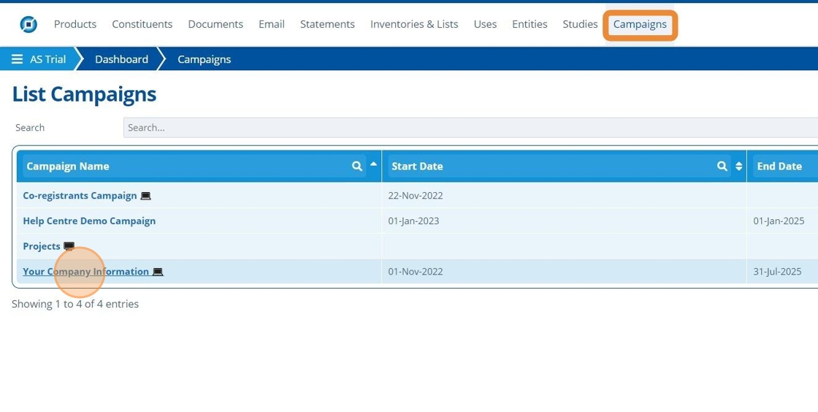This screenshot has width=818, height=412.
Task: Click the search icon in the Campaign Name header
Action: 357,167
